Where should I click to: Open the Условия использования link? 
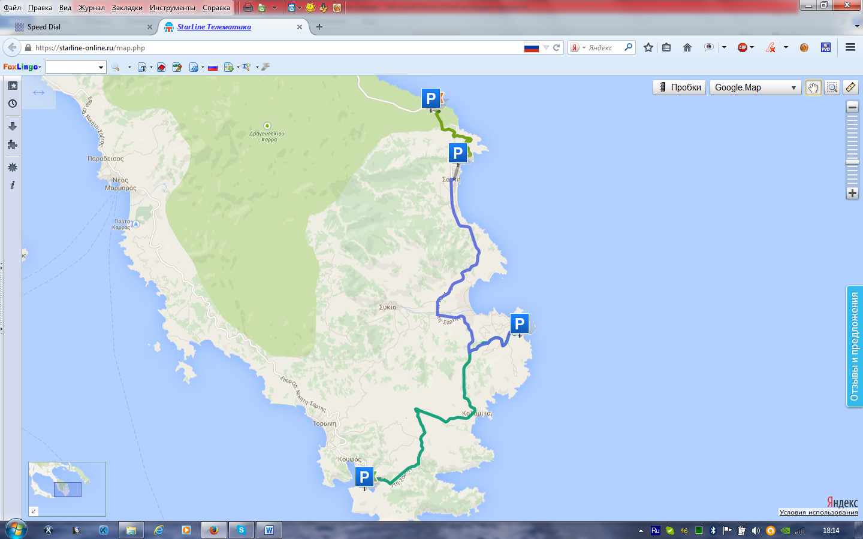pyautogui.click(x=818, y=512)
